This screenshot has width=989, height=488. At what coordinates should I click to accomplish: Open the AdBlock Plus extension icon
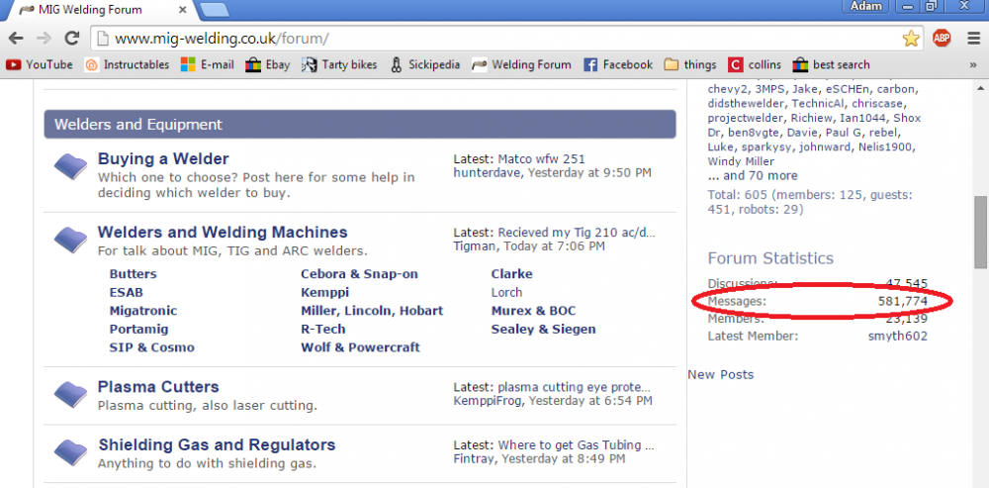click(942, 39)
